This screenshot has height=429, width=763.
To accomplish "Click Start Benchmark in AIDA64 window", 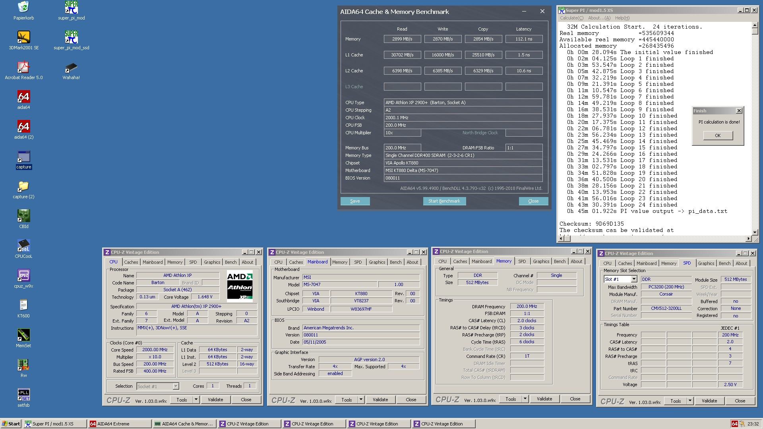I will pyautogui.click(x=444, y=201).
